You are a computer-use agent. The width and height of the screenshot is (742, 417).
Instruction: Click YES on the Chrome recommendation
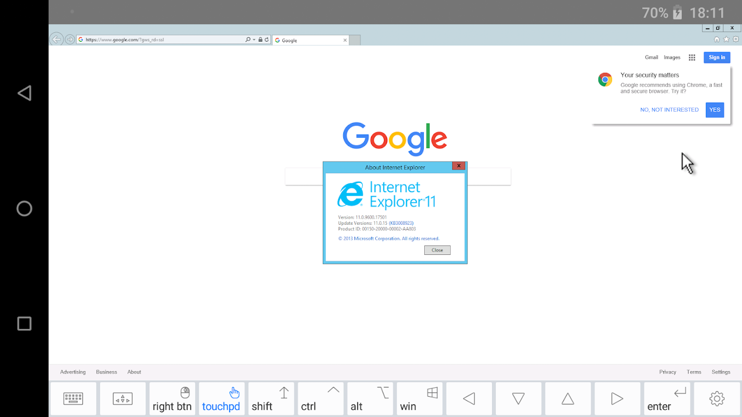point(715,109)
